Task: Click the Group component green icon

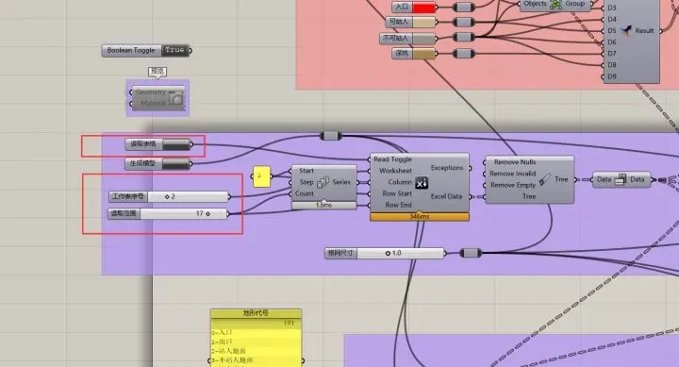Action: [x=556, y=5]
